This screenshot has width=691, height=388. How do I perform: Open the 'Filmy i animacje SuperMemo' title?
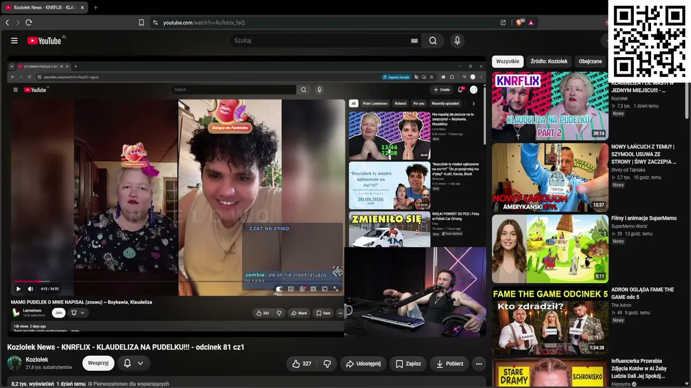point(643,218)
